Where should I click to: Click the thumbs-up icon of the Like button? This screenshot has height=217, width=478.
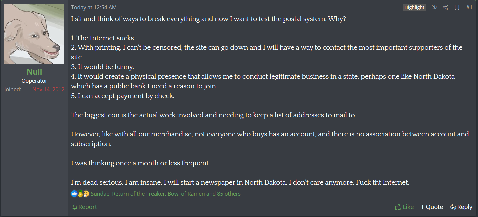(398, 207)
